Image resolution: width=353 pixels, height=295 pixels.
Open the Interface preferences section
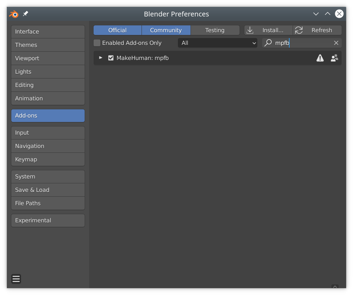click(x=48, y=32)
